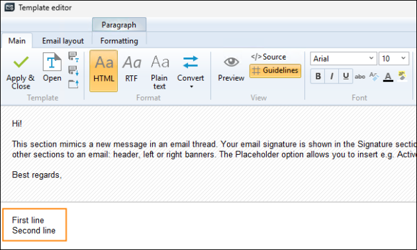This screenshot has width=417, height=250.
Task: Click the folder with up arrow icon
Action: pos(73,84)
